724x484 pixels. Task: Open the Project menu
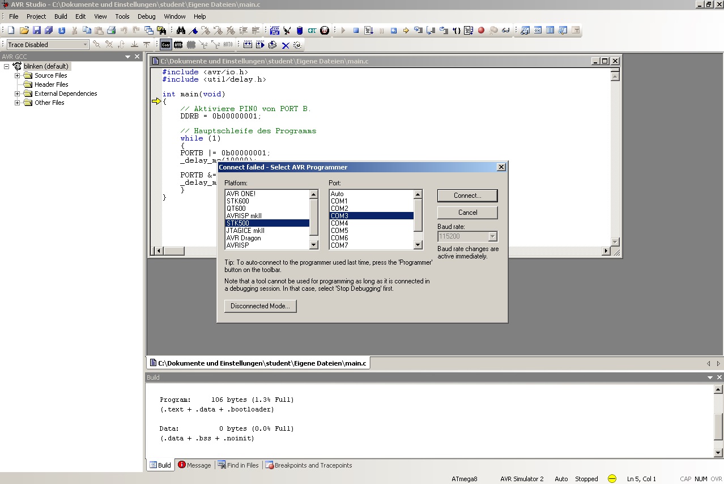pos(36,16)
